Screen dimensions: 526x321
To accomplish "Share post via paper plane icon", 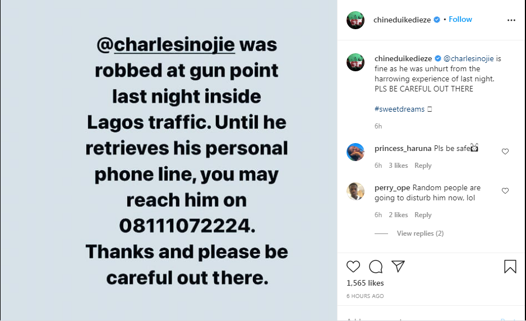I will point(398,267).
